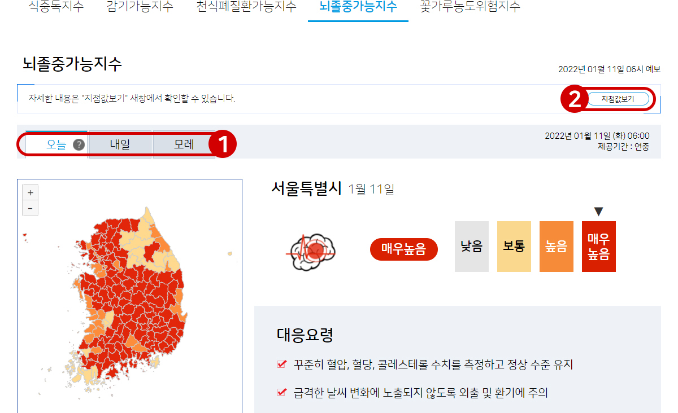This screenshot has width=678, height=413.
Task: Go to the 꽃가루농도위험지수 tab
Action: tap(470, 7)
